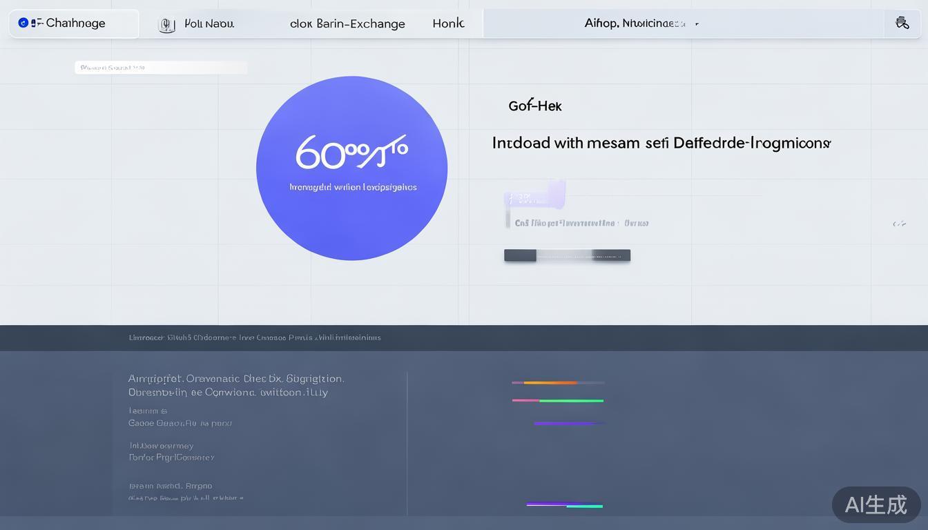Click the small edit icon at far right

pos(899,224)
